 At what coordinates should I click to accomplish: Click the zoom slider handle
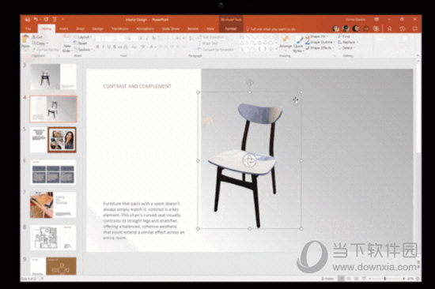coord(385,278)
